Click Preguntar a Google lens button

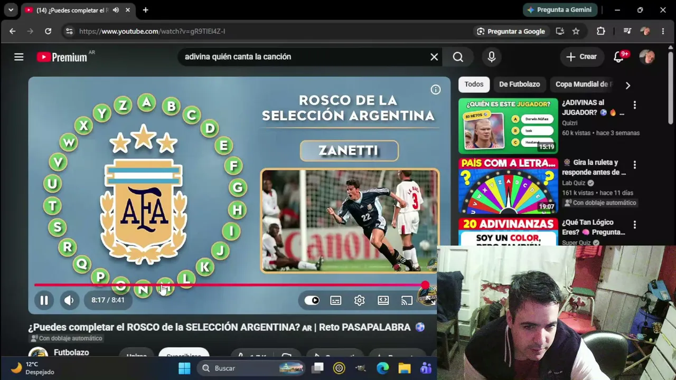(511, 31)
